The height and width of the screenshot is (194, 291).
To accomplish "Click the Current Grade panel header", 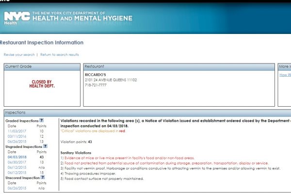I will click(x=18, y=66).
